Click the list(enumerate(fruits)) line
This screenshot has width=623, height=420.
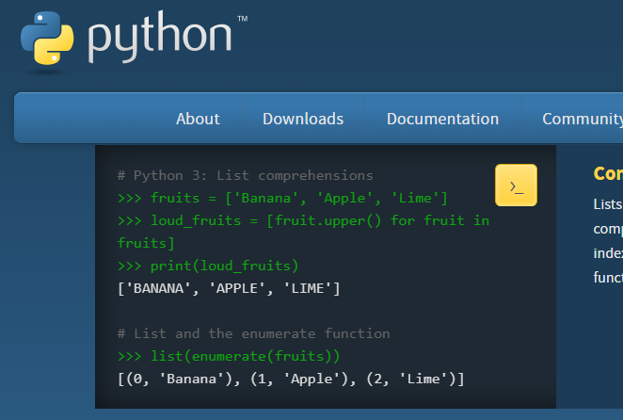pyautogui.click(x=229, y=356)
